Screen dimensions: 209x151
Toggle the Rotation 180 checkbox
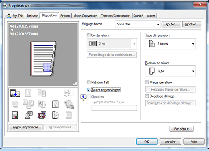[88, 82]
